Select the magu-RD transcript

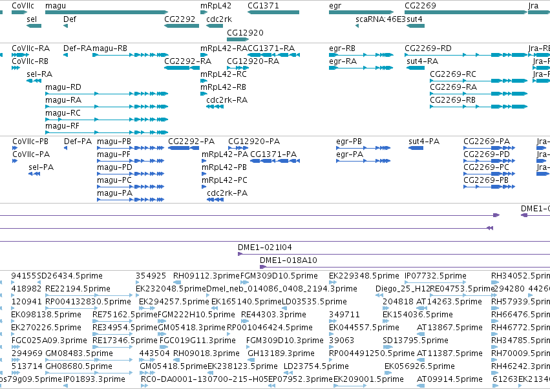coord(107,94)
